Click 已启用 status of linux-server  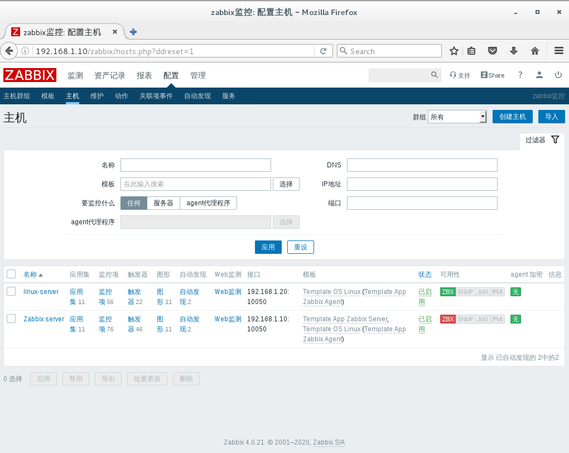425,297
